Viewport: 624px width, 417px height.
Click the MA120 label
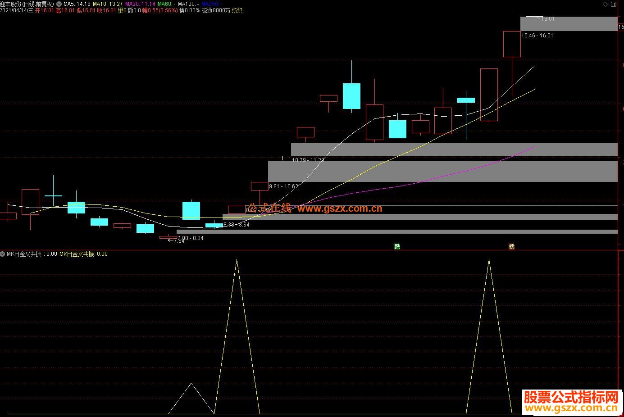[x=188, y=4]
